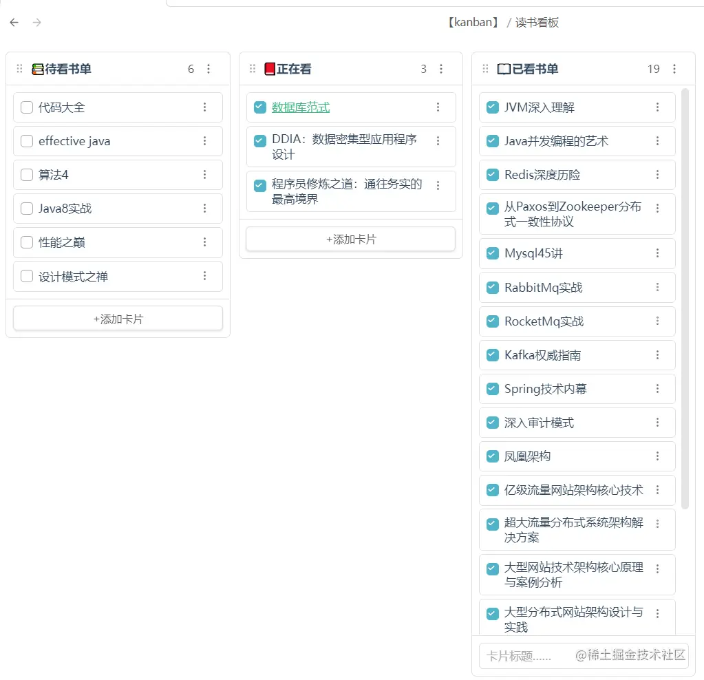
Task: Open 待看书单 column options menu
Action: tap(209, 69)
